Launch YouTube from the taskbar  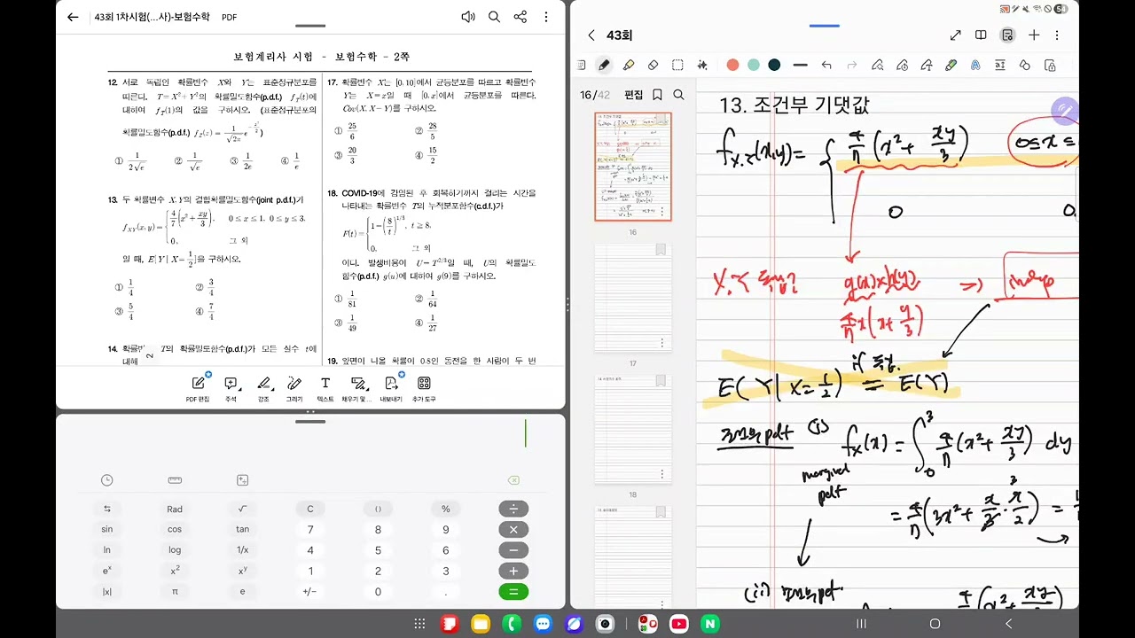(x=679, y=624)
